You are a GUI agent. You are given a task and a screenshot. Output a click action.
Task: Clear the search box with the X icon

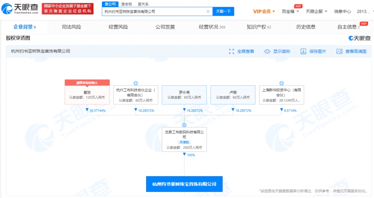click(208, 12)
